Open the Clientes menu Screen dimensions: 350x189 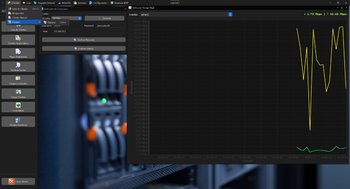pyautogui.click(x=14, y=3)
